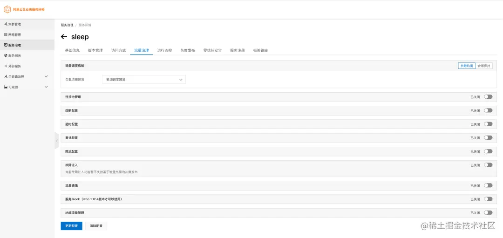Turn on the 故障注入 switch
This screenshot has width=503, height=238.
488,165
